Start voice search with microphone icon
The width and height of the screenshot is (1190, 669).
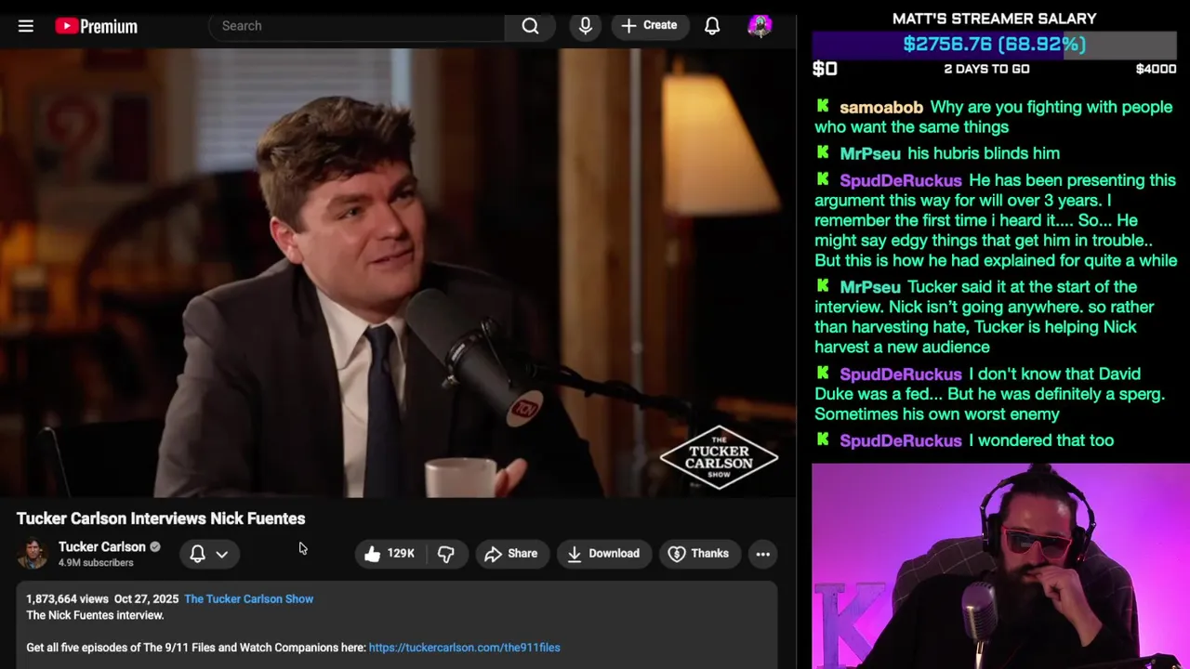585,26
